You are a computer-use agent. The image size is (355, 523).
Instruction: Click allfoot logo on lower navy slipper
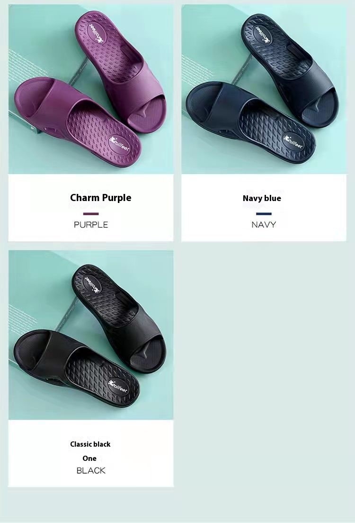tap(294, 142)
